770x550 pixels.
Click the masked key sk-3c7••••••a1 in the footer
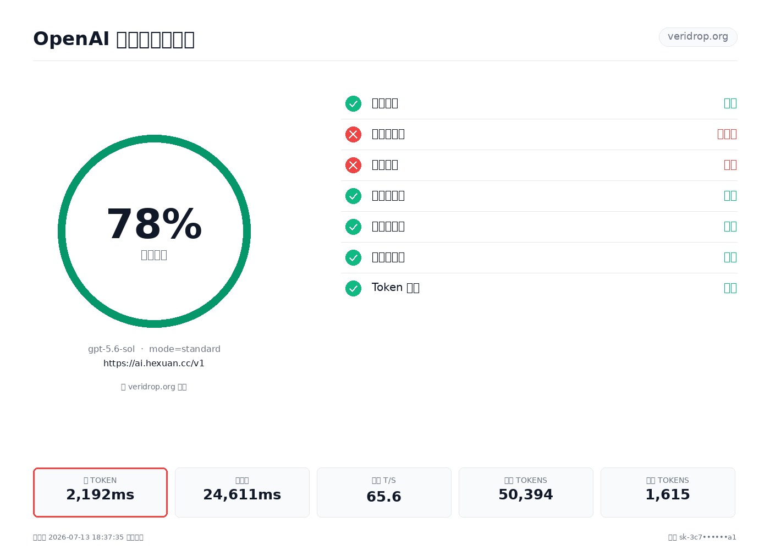pos(707,537)
